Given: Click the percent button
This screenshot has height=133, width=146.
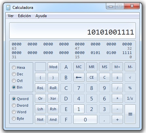Looking at the screenshot, I should click(x=130, y=88).
